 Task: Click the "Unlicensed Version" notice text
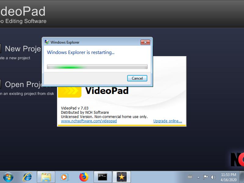[x=104, y=117]
